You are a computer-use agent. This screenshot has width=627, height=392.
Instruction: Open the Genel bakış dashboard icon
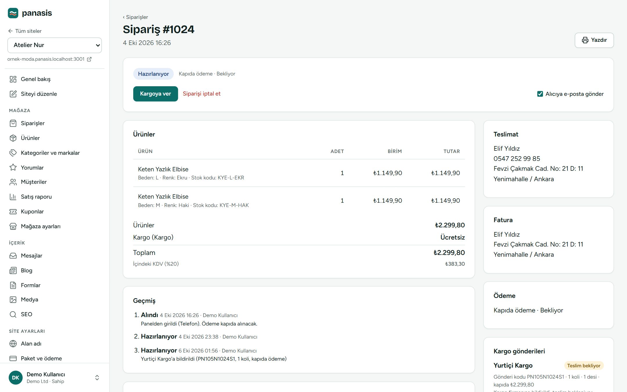13,79
